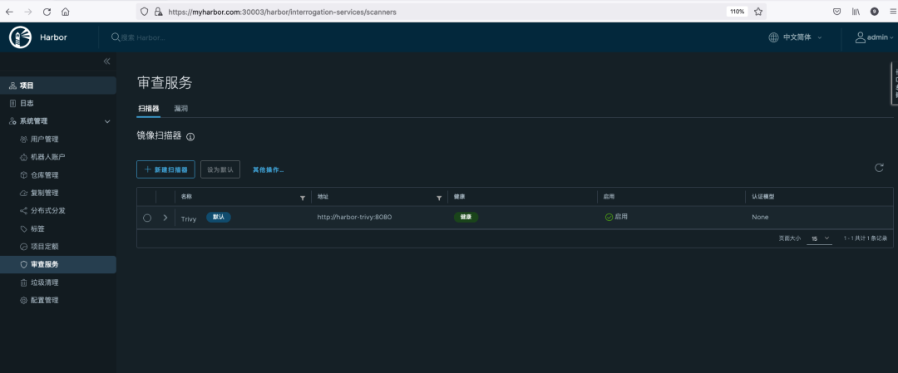898x373 pixels.
Task: Click the 认证模型 column header
Action: 763,196
